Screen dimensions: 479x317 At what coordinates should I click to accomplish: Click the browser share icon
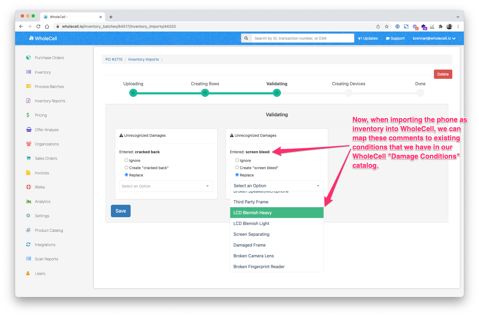tap(378, 26)
